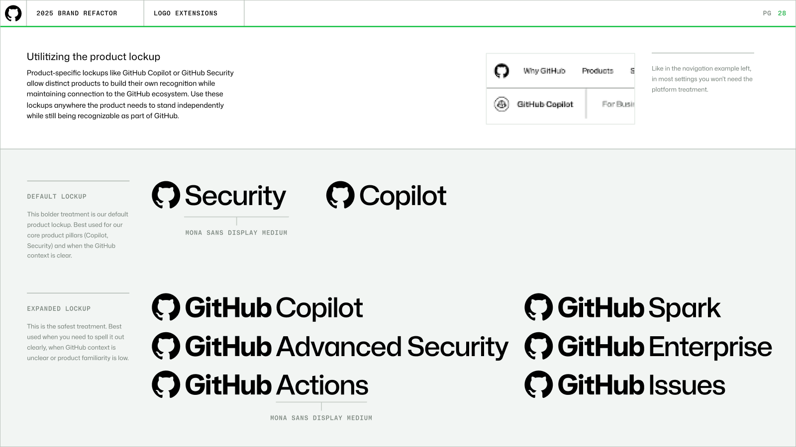Image resolution: width=796 pixels, height=447 pixels.
Task: Click the Octocat icon of GitHub Advanced Security
Action: pos(166,346)
